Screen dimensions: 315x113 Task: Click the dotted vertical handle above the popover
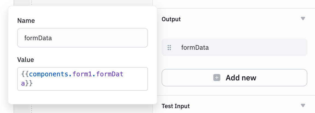[31, 3]
